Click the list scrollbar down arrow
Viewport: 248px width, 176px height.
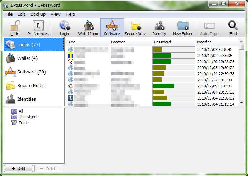click(242, 103)
